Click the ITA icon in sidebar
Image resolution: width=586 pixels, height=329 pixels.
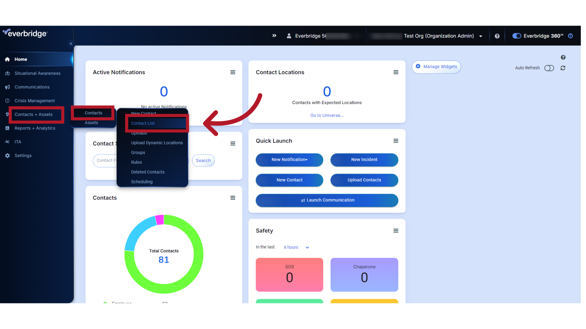pyautogui.click(x=7, y=142)
